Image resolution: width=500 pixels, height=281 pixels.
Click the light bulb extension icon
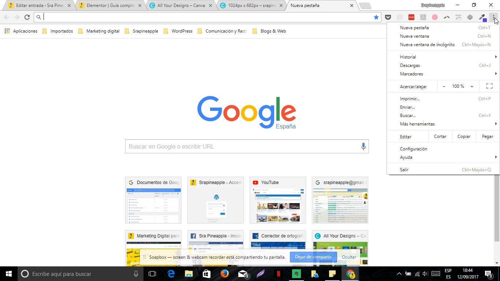point(400,17)
